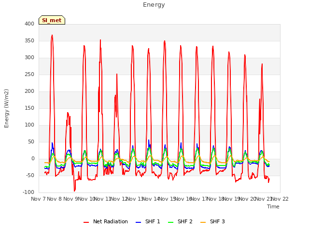Click the 100 y-axis tick label
This screenshot has height=231, width=309.
click(x=29, y=125)
